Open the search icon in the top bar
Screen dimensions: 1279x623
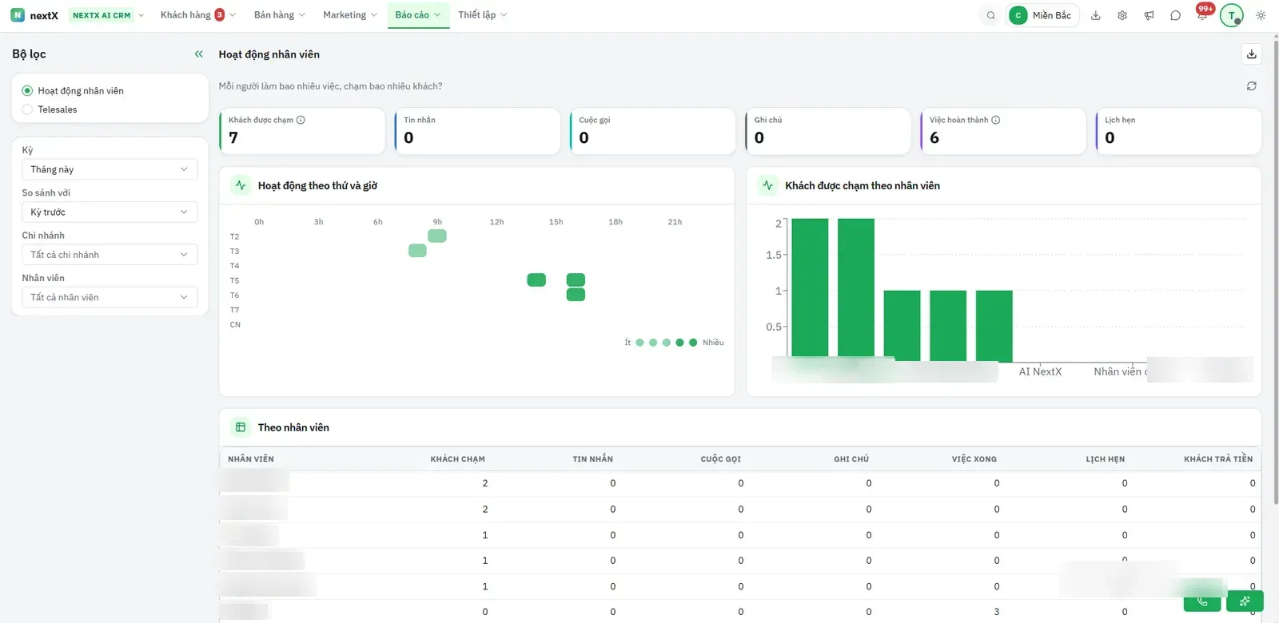pyautogui.click(x=990, y=15)
